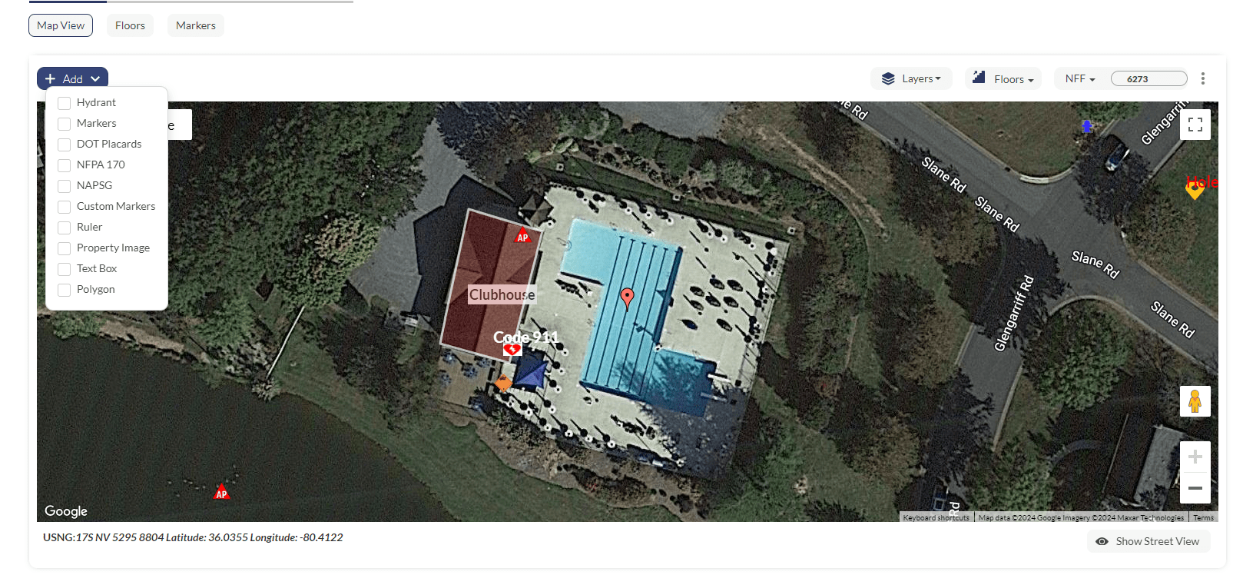The width and height of the screenshot is (1233, 575).
Task: Open the NFF dropdown selector
Action: [1080, 78]
